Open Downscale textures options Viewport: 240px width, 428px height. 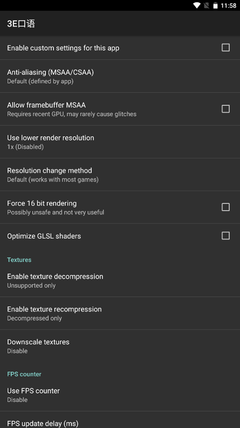click(x=120, y=346)
